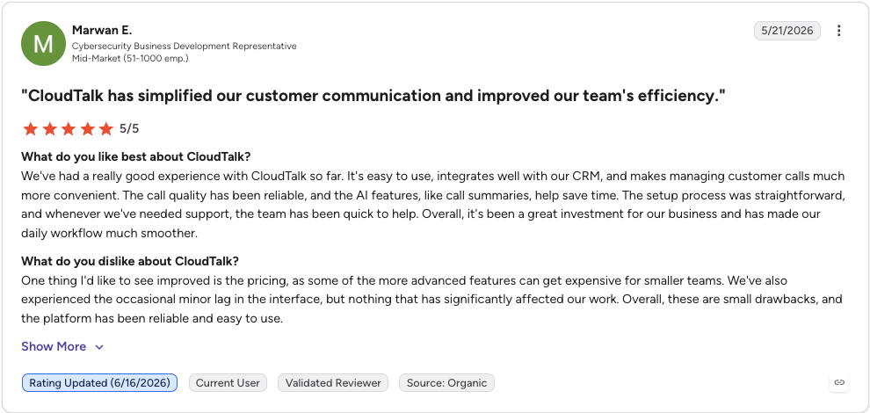The height and width of the screenshot is (413, 870).
Task: Copy the review link via chain icon
Action: click(x=839, y=382)
